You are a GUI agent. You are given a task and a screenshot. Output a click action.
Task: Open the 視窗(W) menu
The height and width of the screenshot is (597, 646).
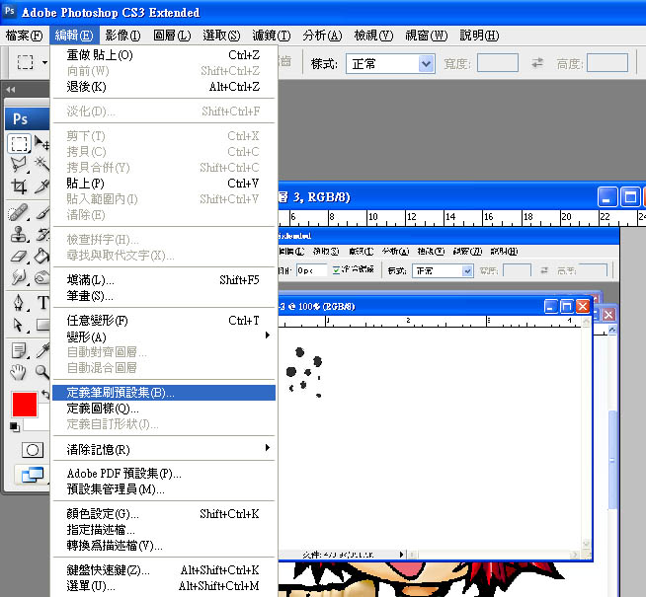426,36
